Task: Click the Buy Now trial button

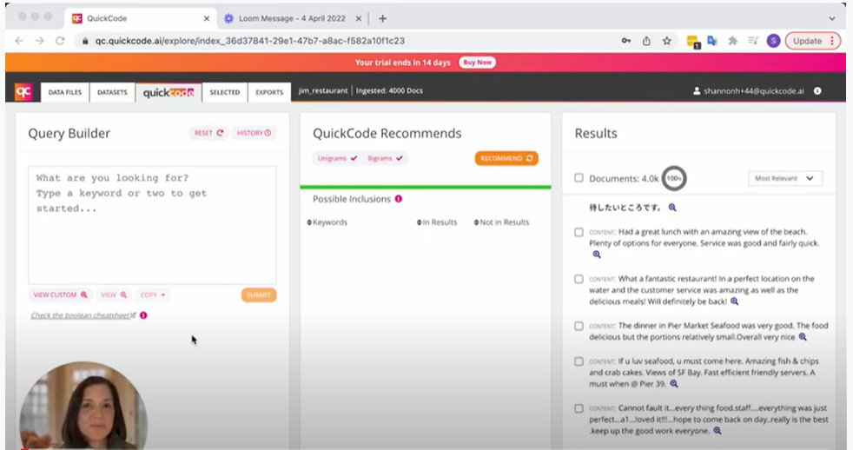Action: (x=477, y=63)
